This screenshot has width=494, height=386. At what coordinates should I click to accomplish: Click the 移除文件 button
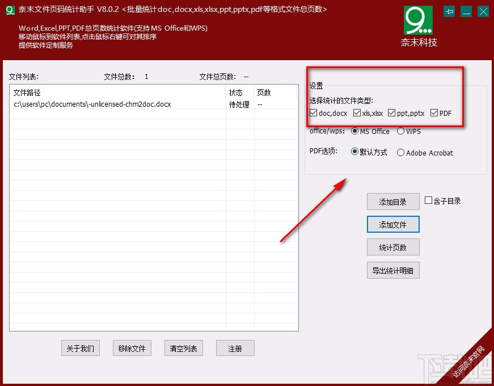[132, 348]
